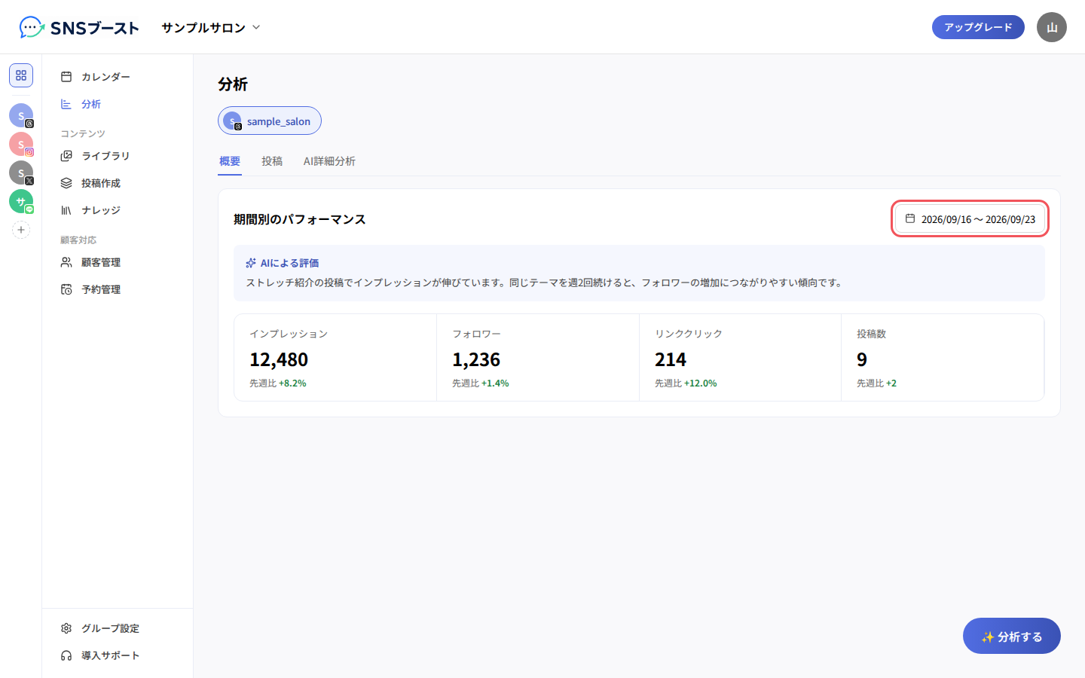
Task: Open 導入サポート at the sidebar bottom
Action: tap(118, 655)
